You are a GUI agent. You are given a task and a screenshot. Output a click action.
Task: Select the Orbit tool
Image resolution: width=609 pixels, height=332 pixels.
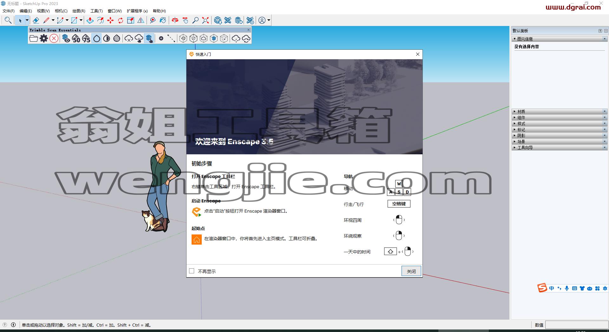click(x=175, y=20)
